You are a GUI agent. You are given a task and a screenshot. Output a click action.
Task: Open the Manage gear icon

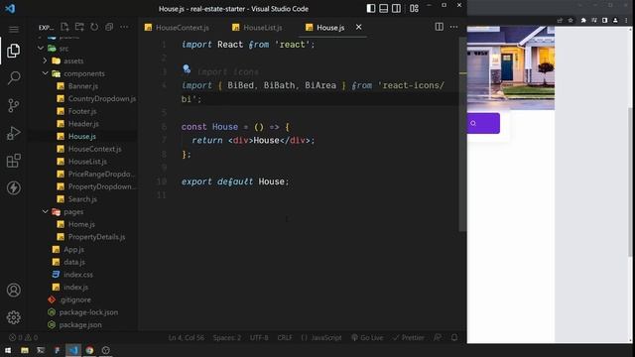coord(13,317)
